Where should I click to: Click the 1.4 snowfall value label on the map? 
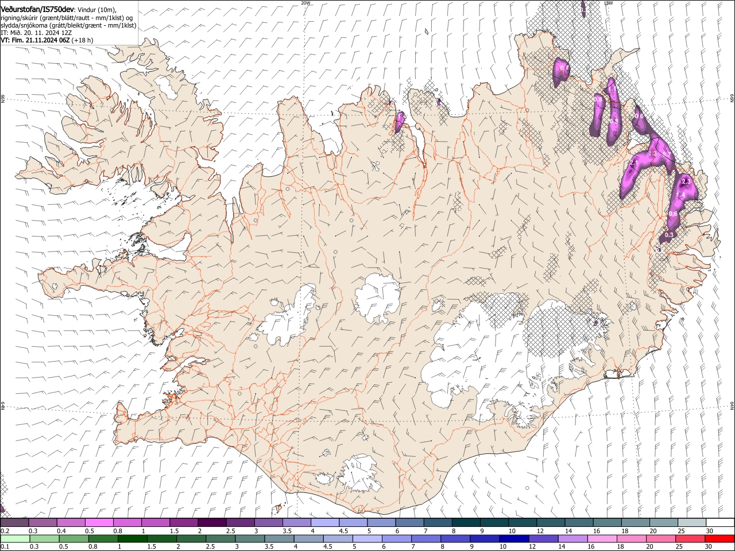click(x=680, y=196)
